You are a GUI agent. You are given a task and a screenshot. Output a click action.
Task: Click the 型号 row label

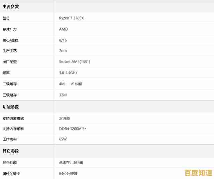6,18
